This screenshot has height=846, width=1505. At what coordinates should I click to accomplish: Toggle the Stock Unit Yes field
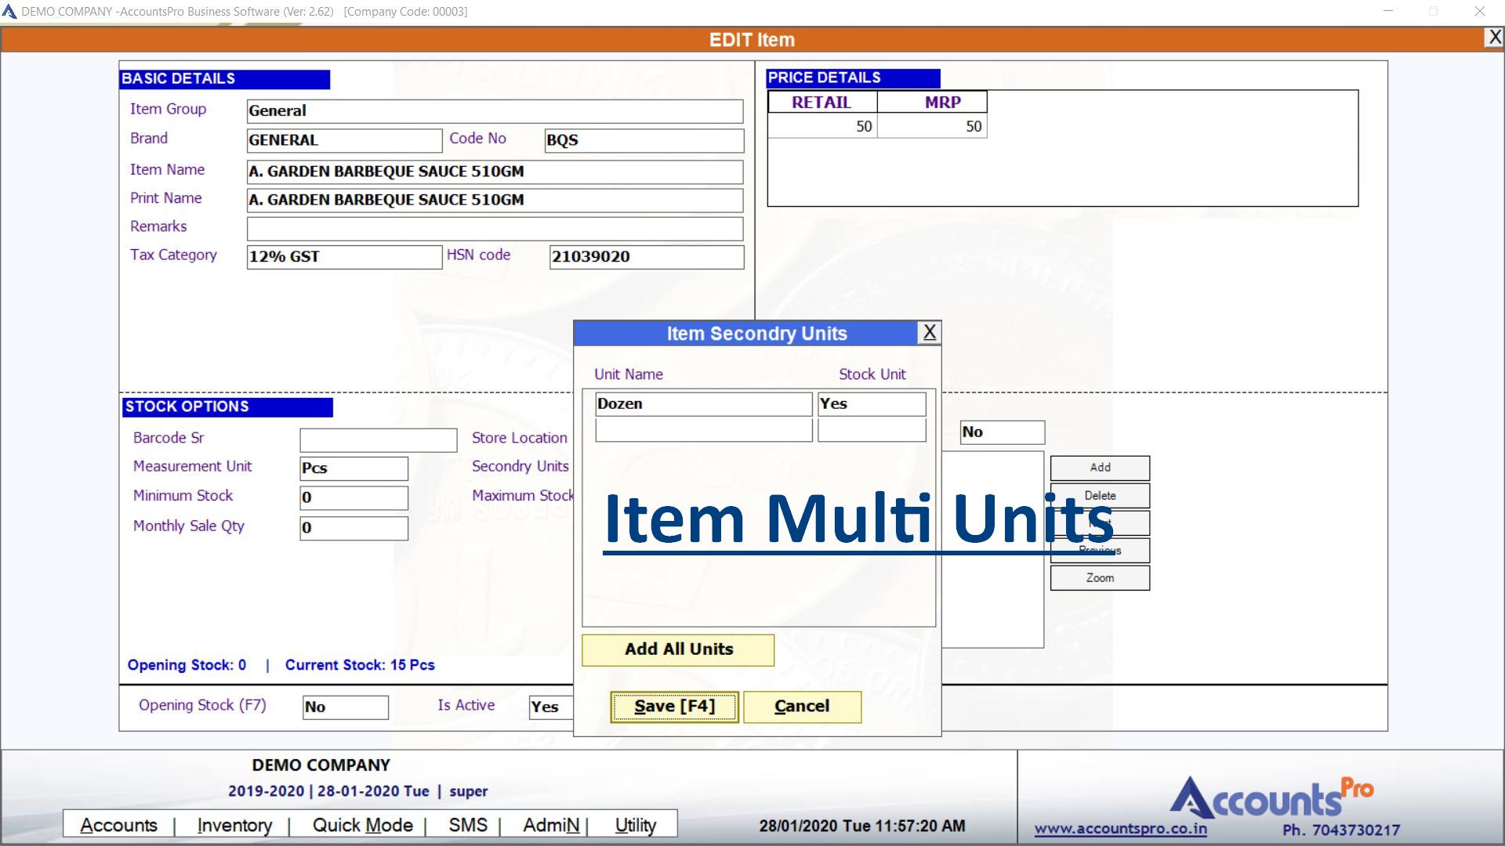click(x=871, y=404)
